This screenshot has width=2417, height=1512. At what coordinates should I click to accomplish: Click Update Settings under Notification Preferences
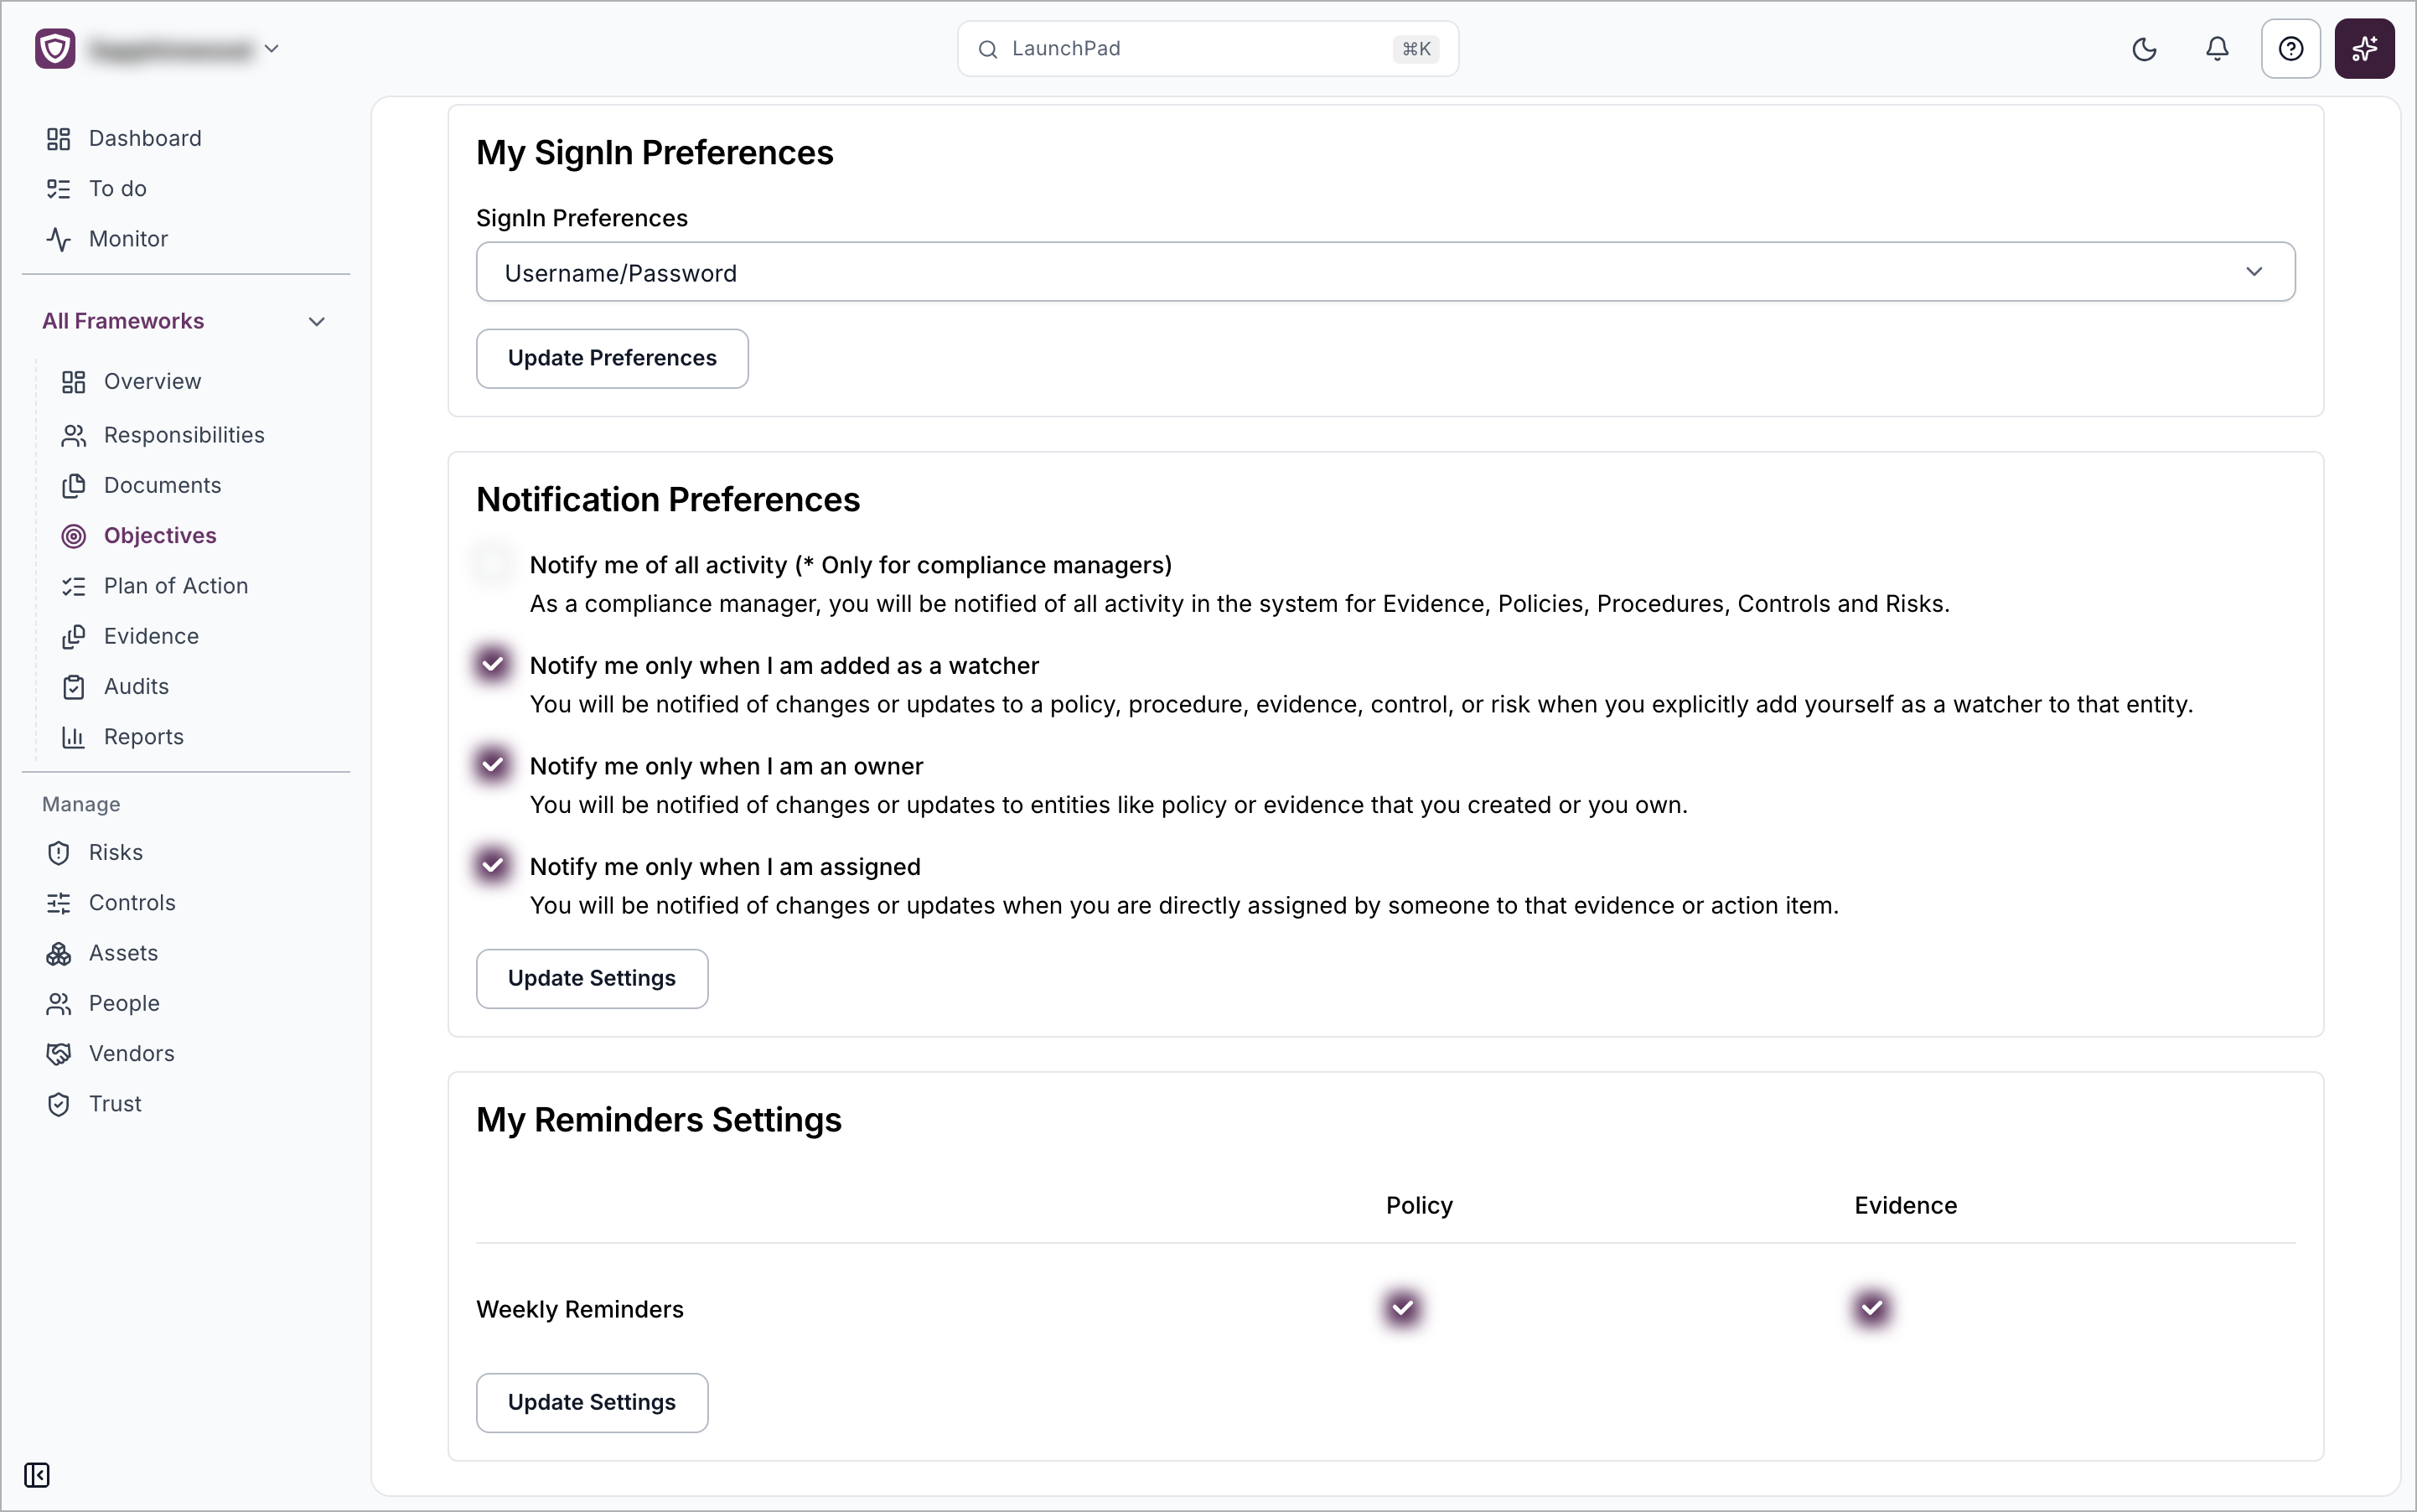[x=592, y=979]
